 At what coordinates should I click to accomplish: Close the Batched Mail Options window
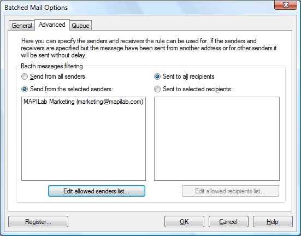click(x=286, y=5)
